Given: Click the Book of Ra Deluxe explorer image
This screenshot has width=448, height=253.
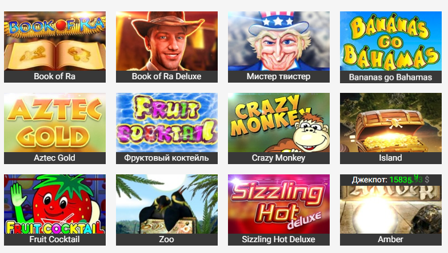Looking at the screenshot, I should (x=167, y=41).
